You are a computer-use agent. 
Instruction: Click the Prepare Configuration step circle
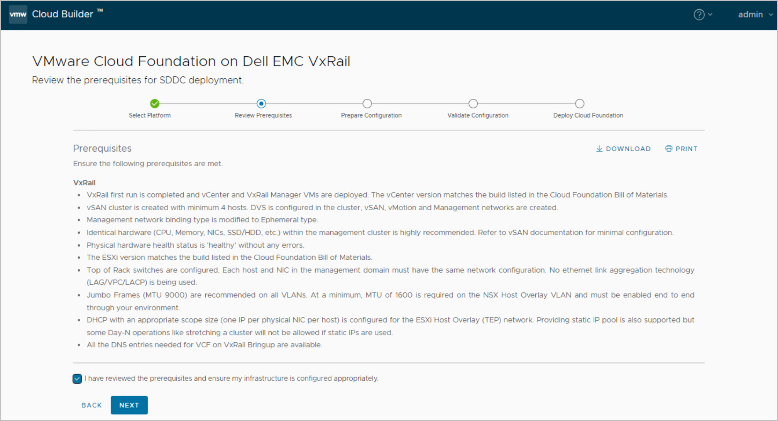point(367,103)
